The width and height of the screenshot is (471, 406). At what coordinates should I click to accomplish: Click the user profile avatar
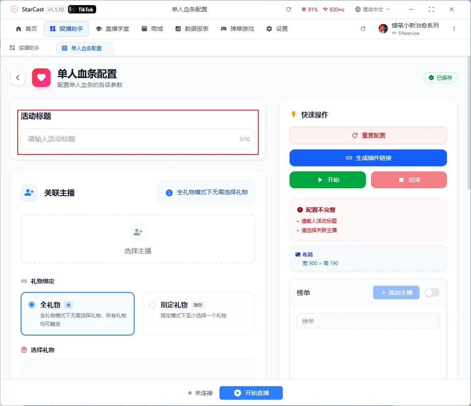[x=383, y=29]
